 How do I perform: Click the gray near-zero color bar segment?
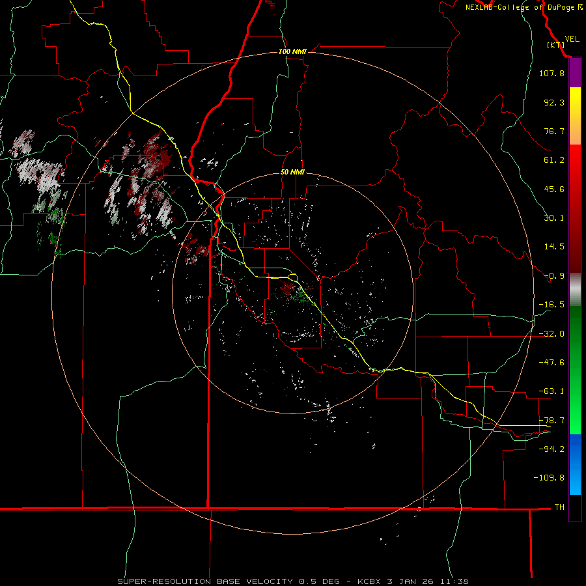point(575,290)
